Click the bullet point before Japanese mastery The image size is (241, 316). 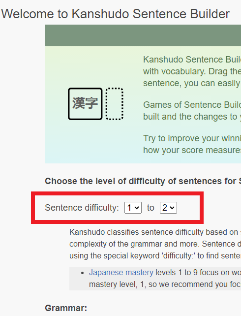(x=82, y=273)
